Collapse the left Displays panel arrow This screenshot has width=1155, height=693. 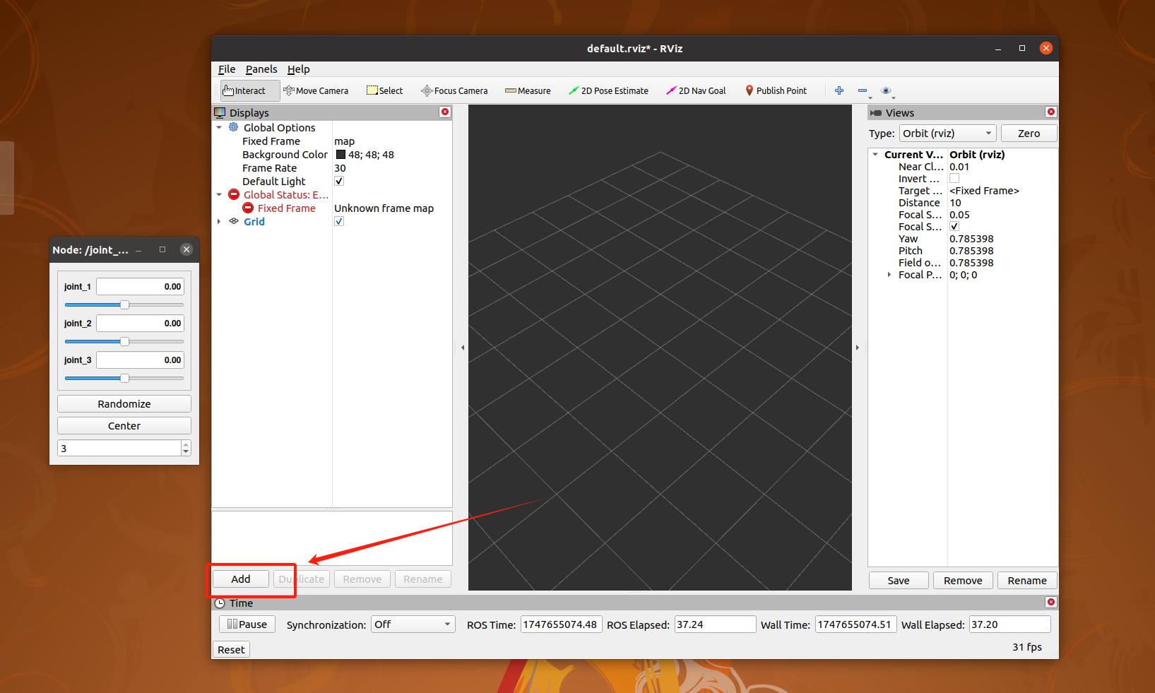[x=463, y=348]
